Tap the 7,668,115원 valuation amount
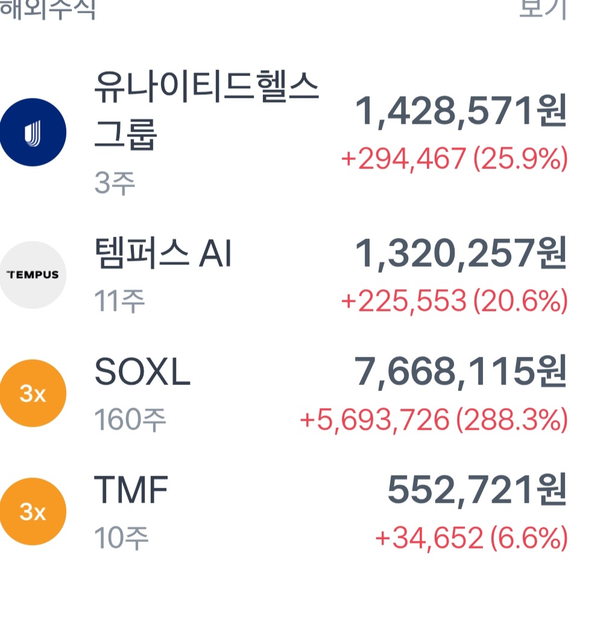This screenshot has height=636, width=609. (x=460, y=372)
